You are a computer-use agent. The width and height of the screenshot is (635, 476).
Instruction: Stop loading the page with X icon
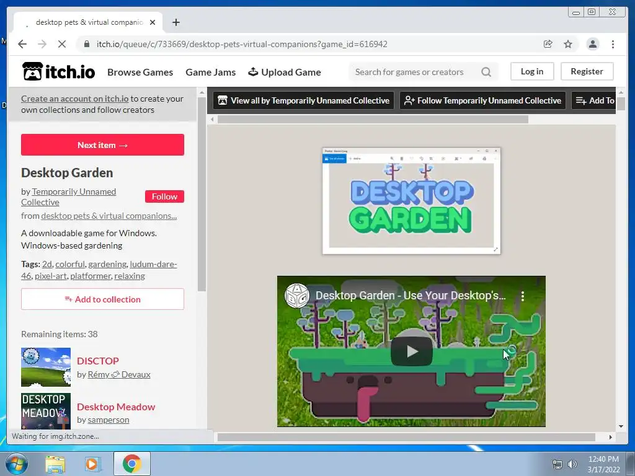[x=62, y=44]
